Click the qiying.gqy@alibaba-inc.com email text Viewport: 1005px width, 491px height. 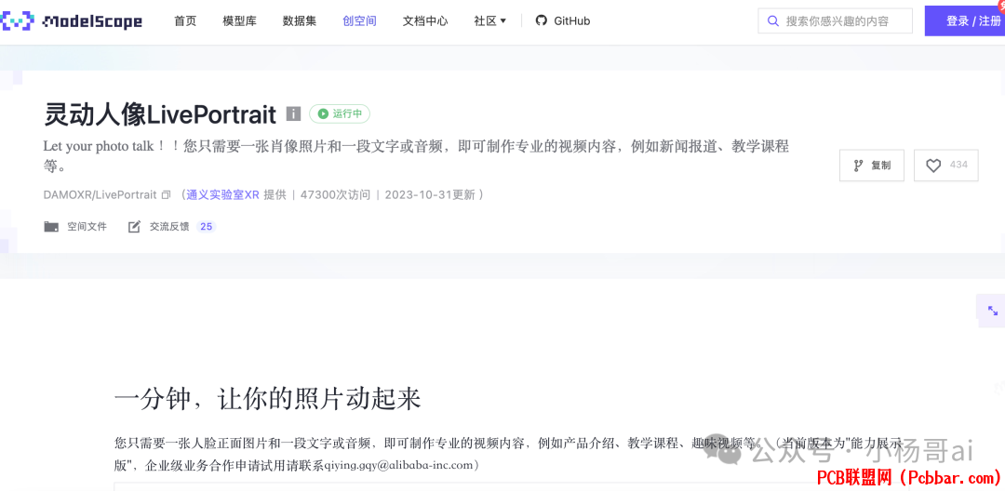pos(398,465)
